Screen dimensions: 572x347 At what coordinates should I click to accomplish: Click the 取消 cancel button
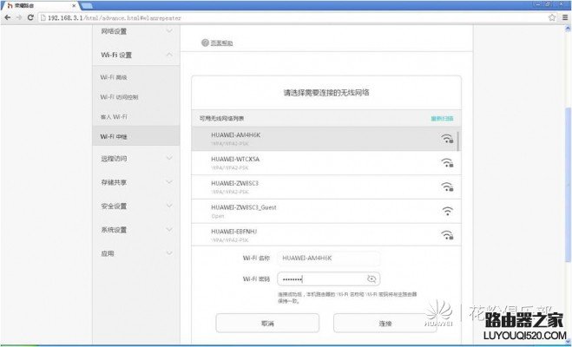tap(267, 323)
